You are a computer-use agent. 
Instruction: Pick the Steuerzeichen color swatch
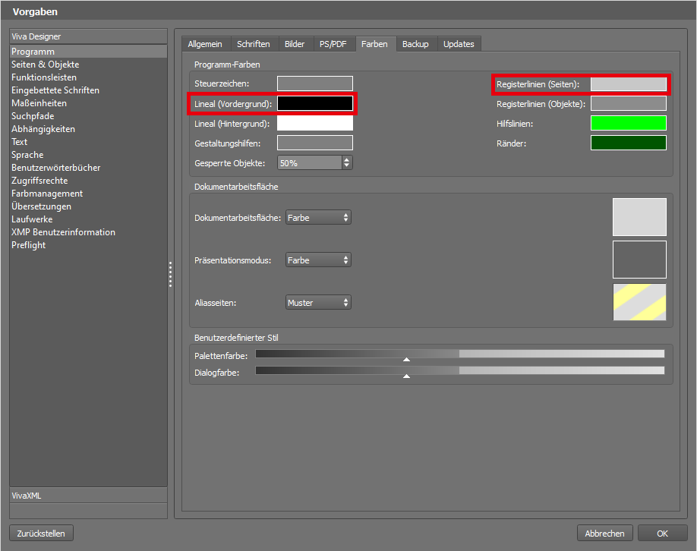315,83
